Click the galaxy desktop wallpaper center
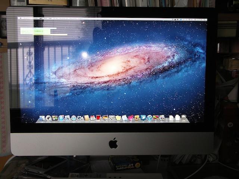This screenshot has width=239, height=179. [112, 67]
